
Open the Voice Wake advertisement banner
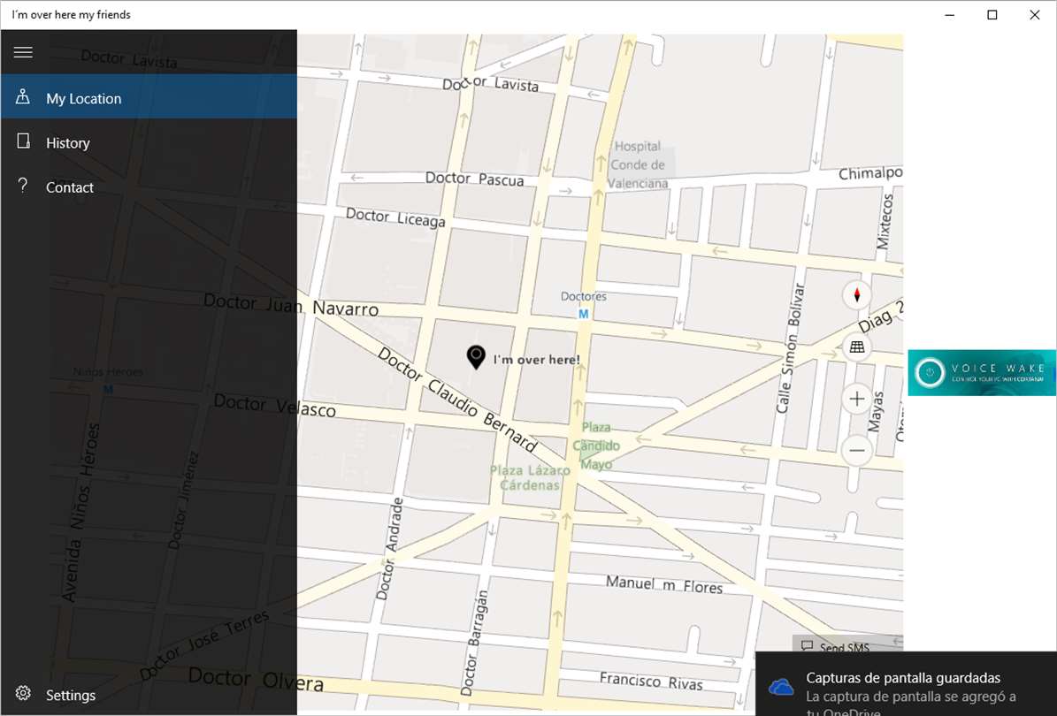point(982,372)
